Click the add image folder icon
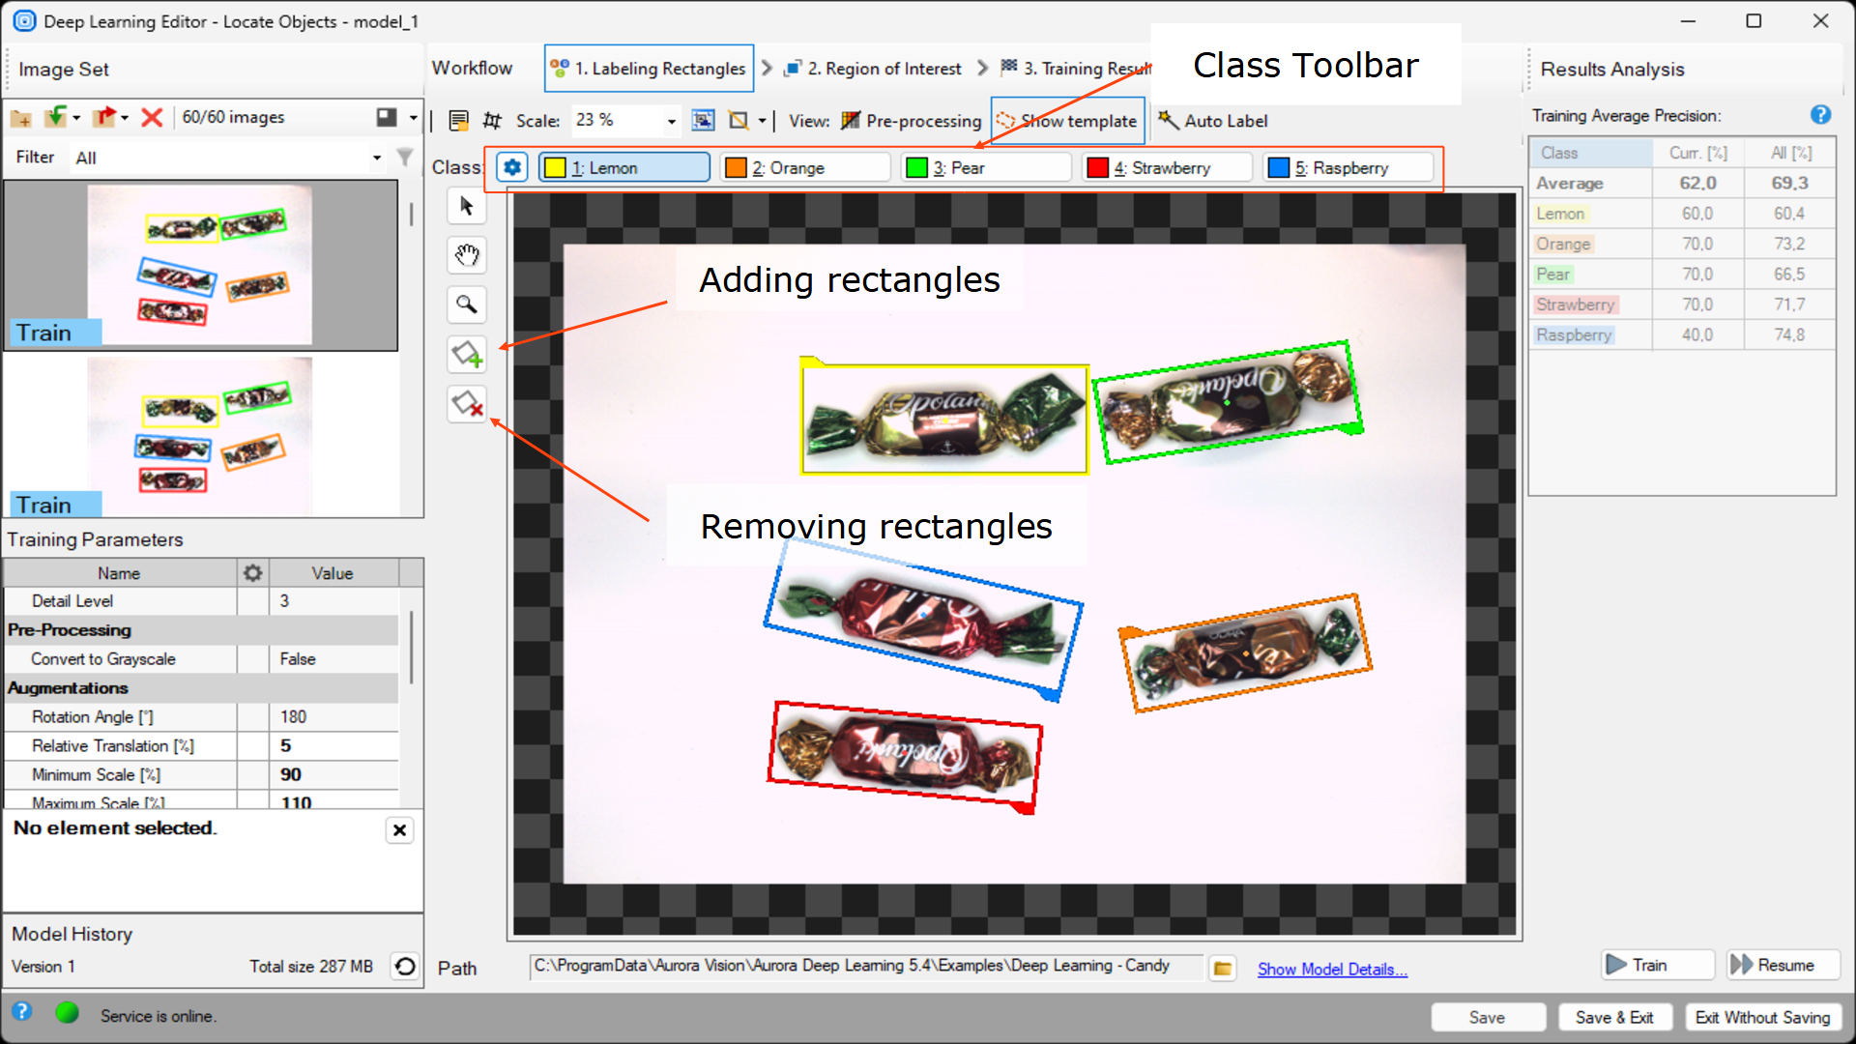The width and height of the screenshot is (1856, 1044). point(21,118)
